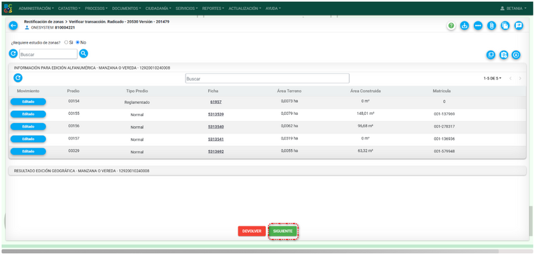The height and width of the screenshot is (255, 534).
Task: Open the '1-5 DE 5' page size dropdown
Action: pyautogui.click(x=493, y=78)
